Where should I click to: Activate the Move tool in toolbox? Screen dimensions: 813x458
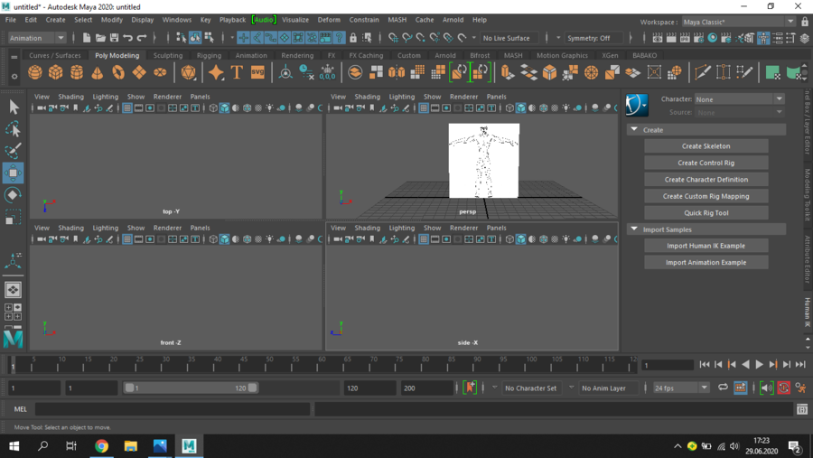pos(13,173)
